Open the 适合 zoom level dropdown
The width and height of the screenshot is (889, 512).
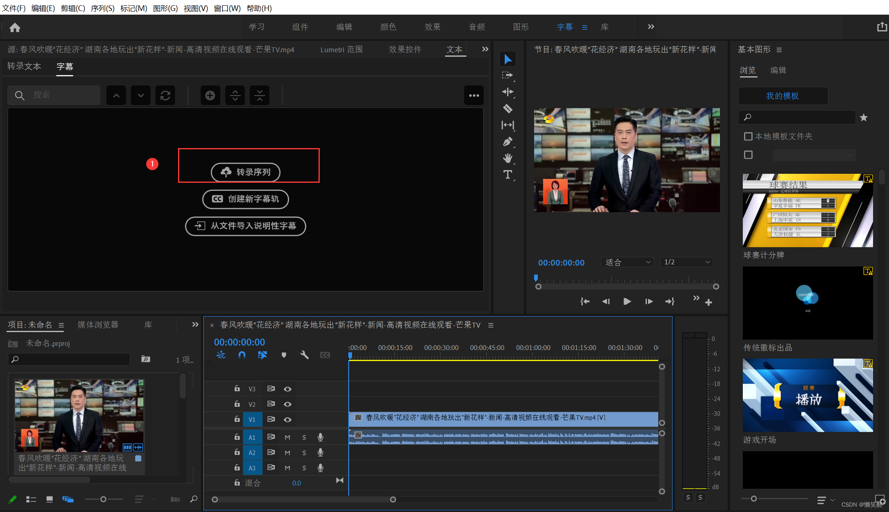coord(628,262)
